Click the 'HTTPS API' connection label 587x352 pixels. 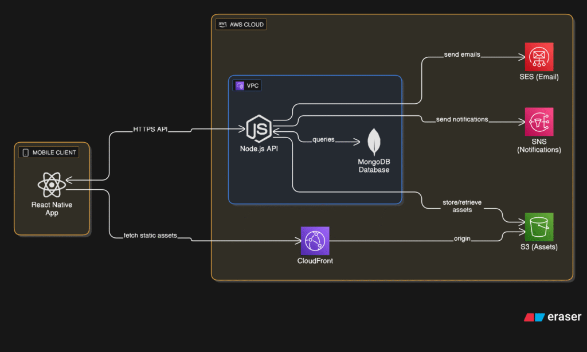coord(151,129)
